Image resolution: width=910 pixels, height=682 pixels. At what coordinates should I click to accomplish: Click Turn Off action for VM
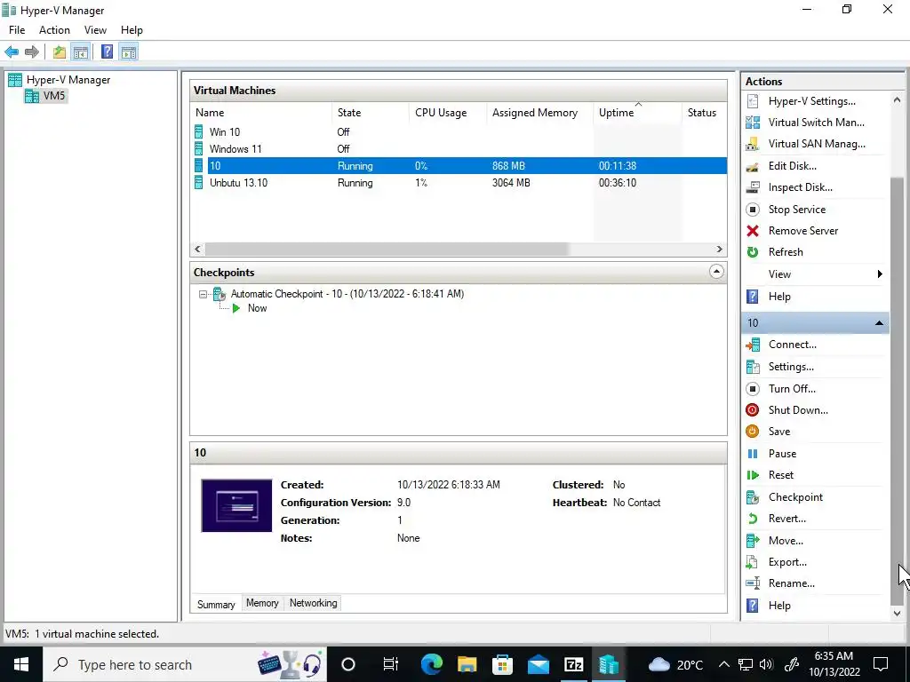(x=792, y=389)
